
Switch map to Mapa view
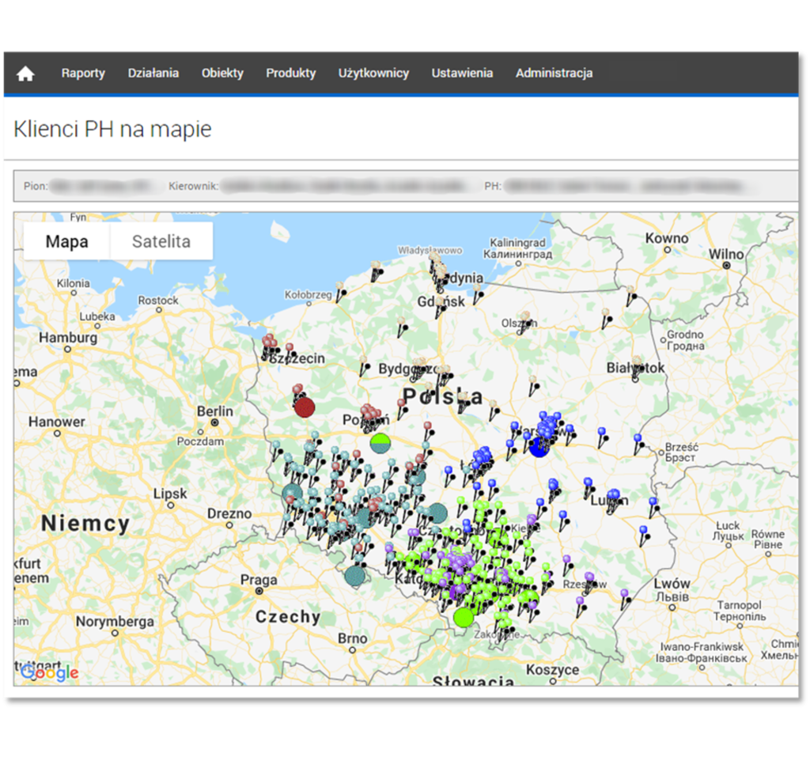(x=67, y=241)
